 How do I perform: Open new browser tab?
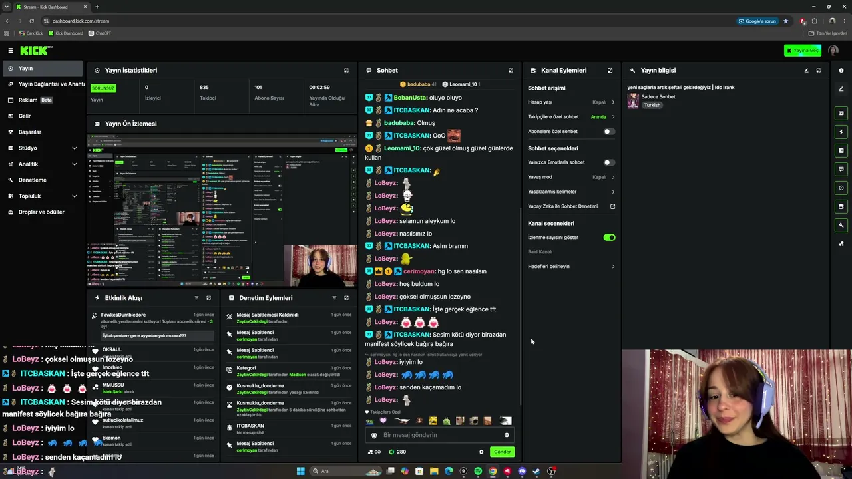(97, 7)
